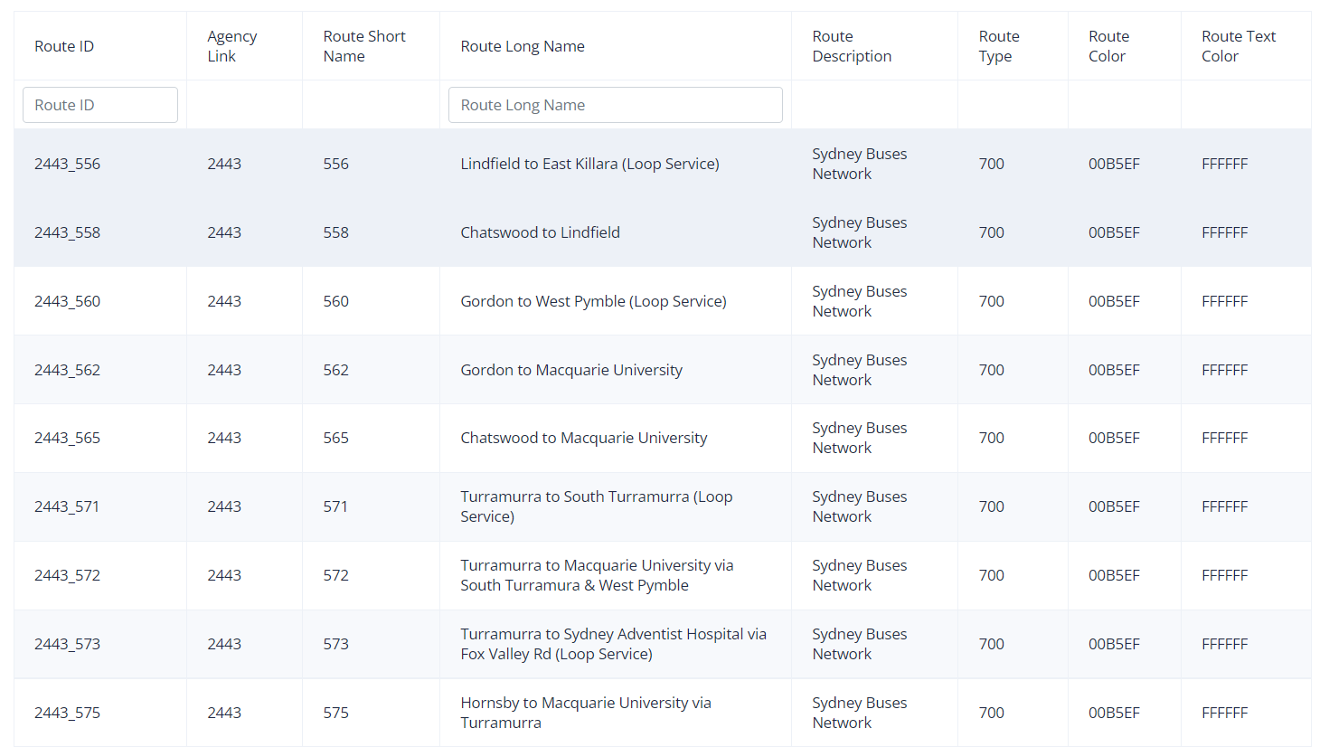
Task: Select 00B5EF color value in row 575
Action: pyautogui.click(x=1114, y=713)
